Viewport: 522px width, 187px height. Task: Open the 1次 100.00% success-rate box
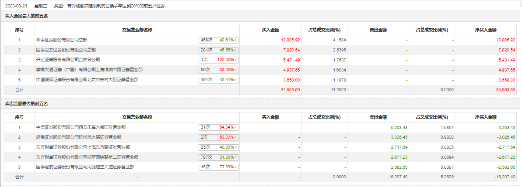218,60
